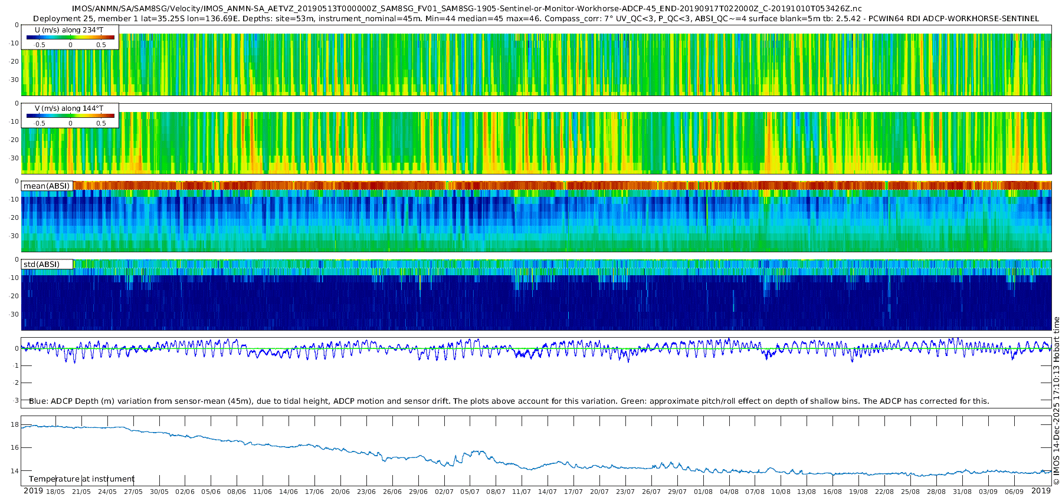
Task: Select the mean(ABSI) panel label
Action: coord(47,186)
